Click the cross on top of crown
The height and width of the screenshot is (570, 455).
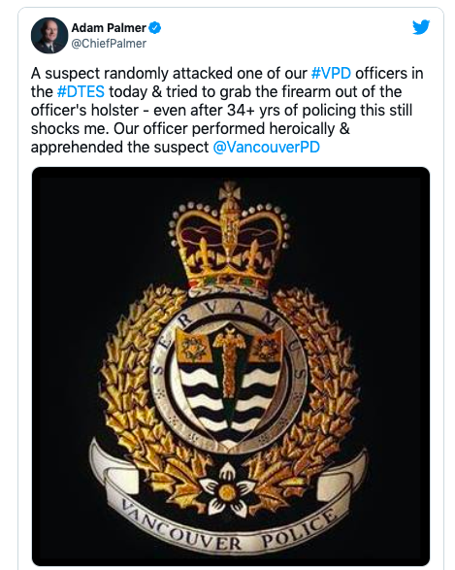point(230,190)
